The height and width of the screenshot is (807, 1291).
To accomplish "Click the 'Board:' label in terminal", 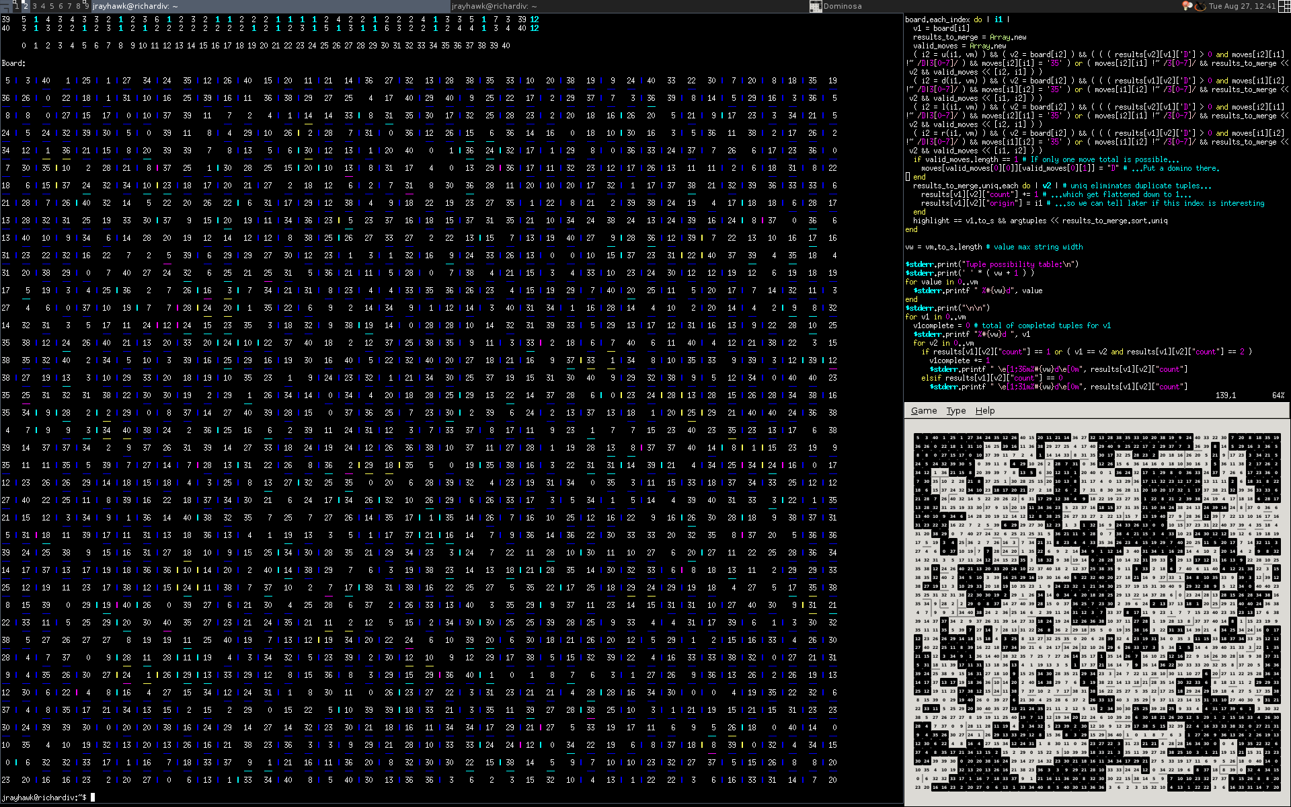I will pos(13,63).
